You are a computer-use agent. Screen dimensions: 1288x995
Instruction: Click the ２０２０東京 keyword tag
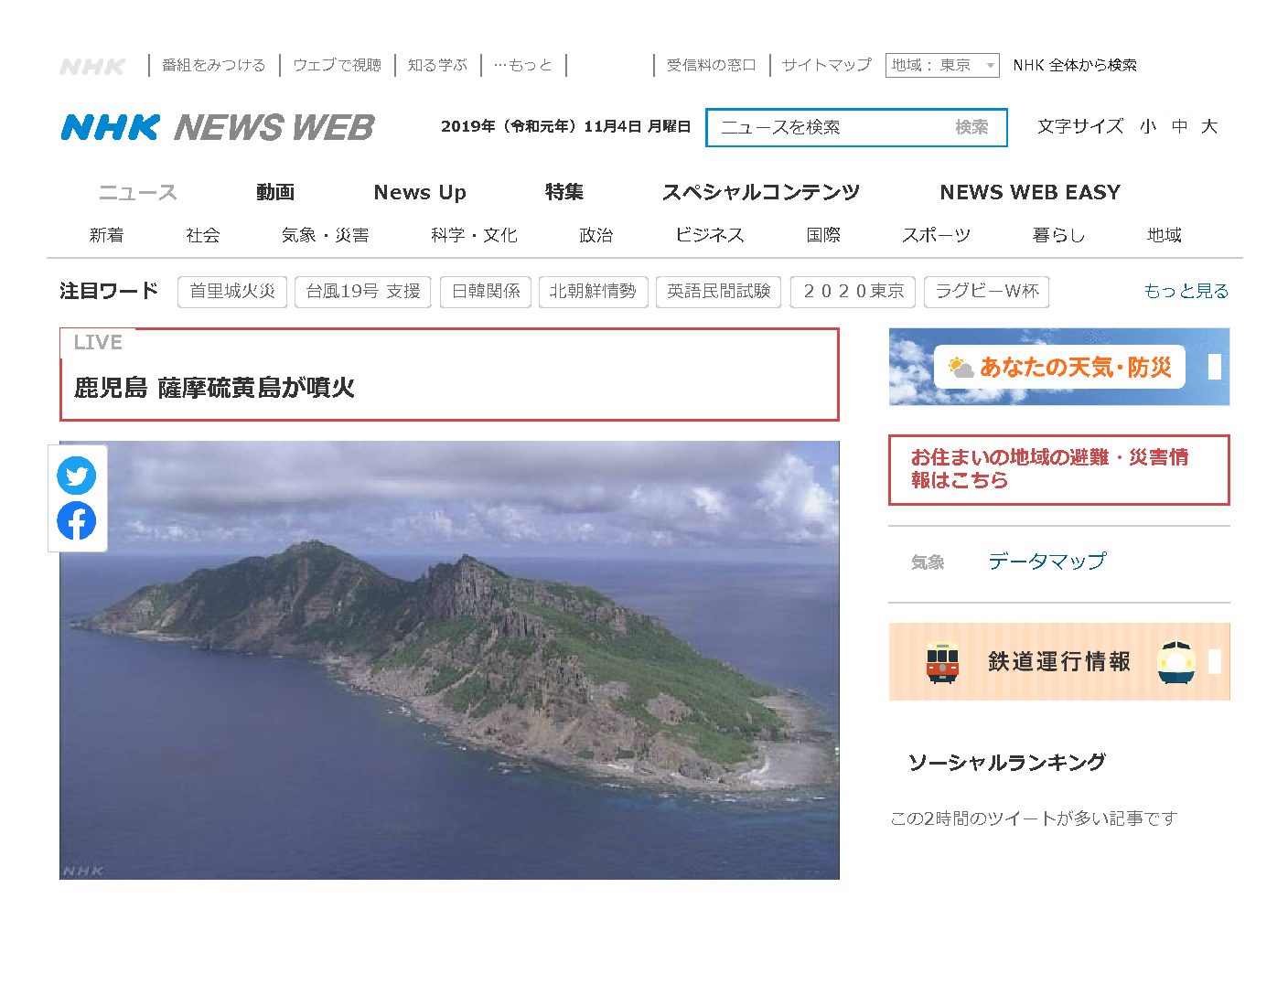click(853, 292)
